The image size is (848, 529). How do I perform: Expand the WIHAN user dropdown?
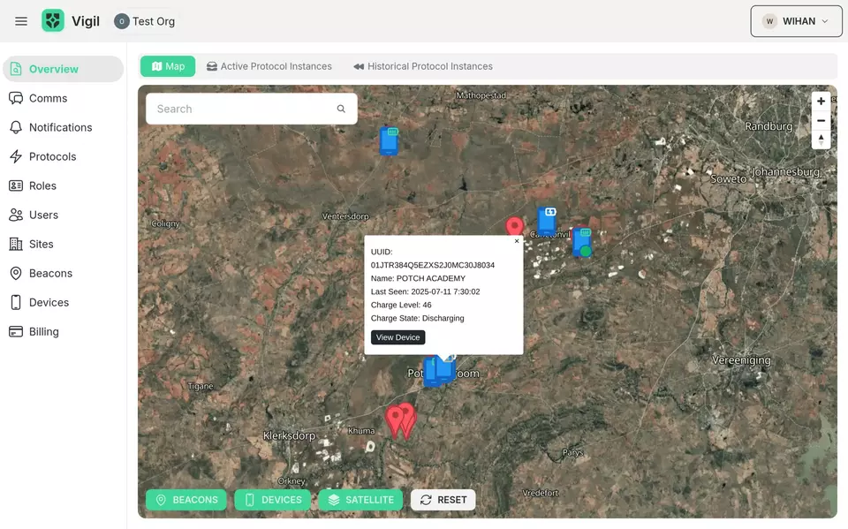pyautogui.click(x=796, y=21)
